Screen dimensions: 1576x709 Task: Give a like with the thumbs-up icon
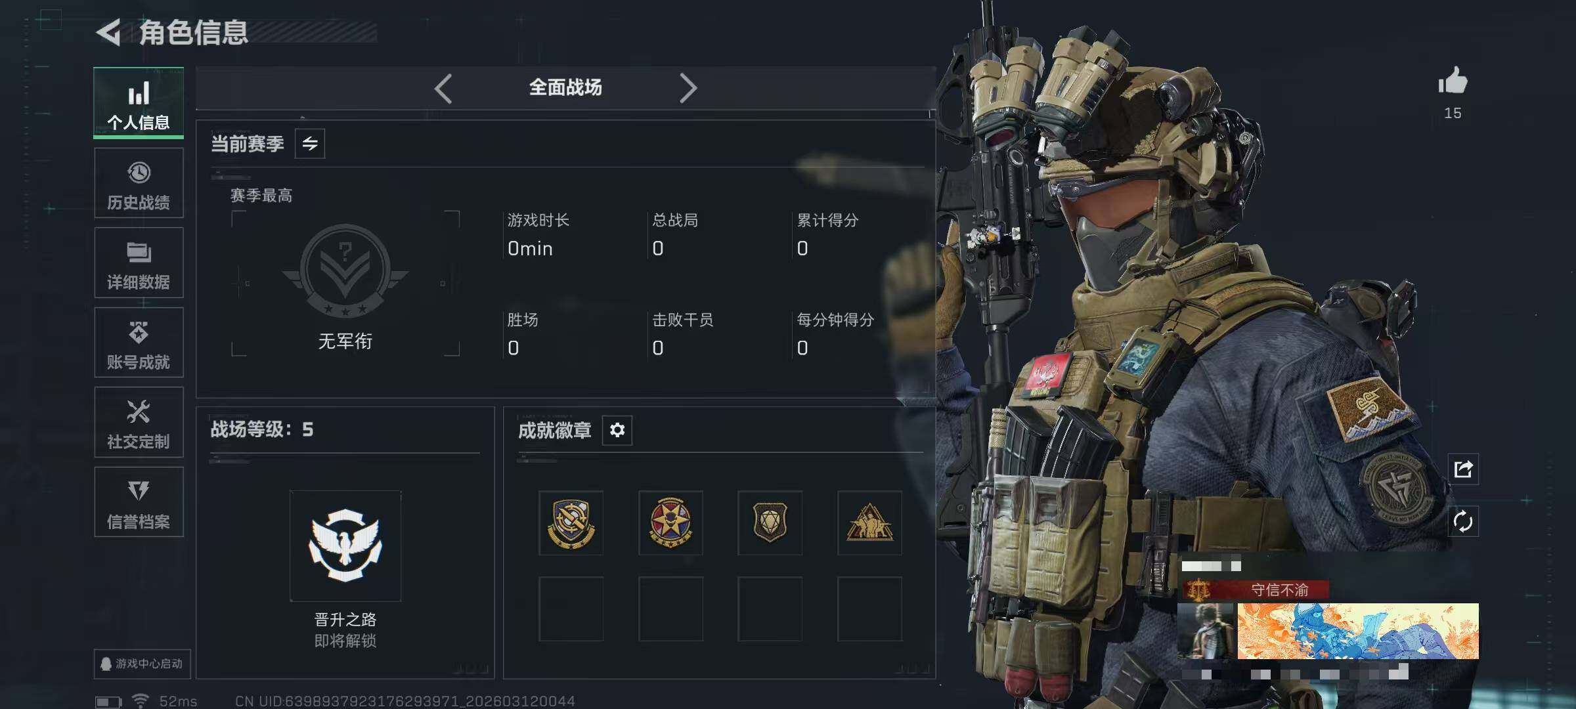pyautogui.click(x=1453, y=81)
